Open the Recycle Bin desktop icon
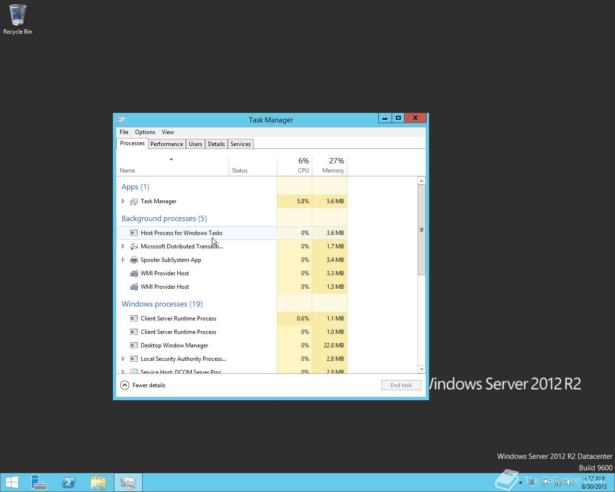Viewport: 615px width, 492px height. [x=18, y=19]
